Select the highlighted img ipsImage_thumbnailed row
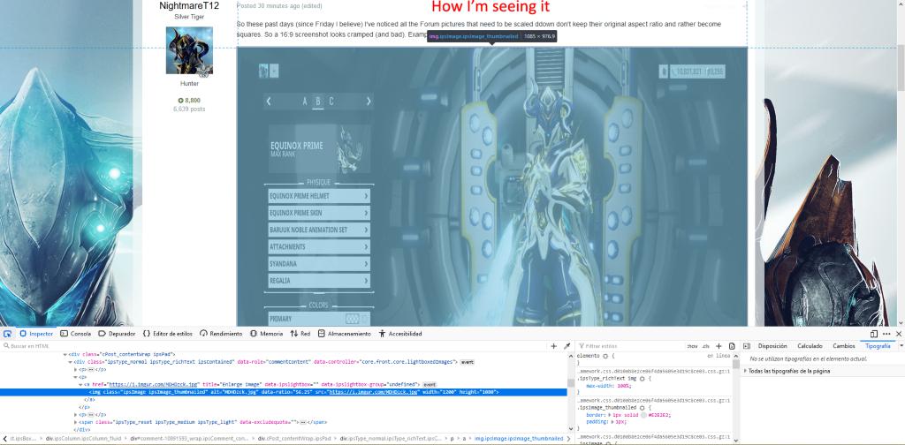The width and height of the screenshot is (905, 445). pyautogui.click(x=284, y=392)
